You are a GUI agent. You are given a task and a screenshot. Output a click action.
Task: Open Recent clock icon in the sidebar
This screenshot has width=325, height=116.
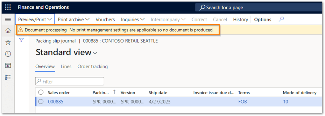click(8, 54)
